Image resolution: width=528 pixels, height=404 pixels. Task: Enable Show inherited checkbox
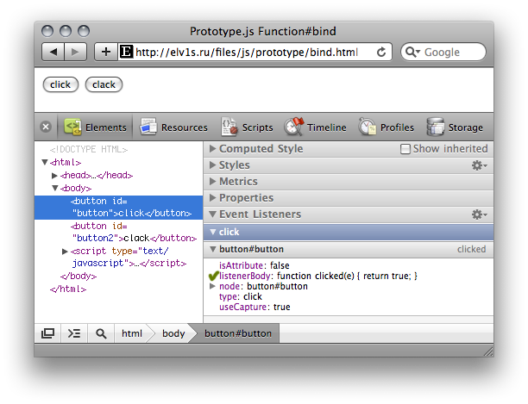(x=405, y=148)
